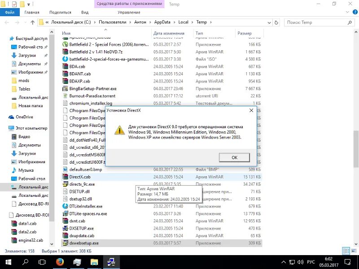Select directx_9c.exe application icon
The width and height of the screenshot is (359, 269).
[65, 184]
